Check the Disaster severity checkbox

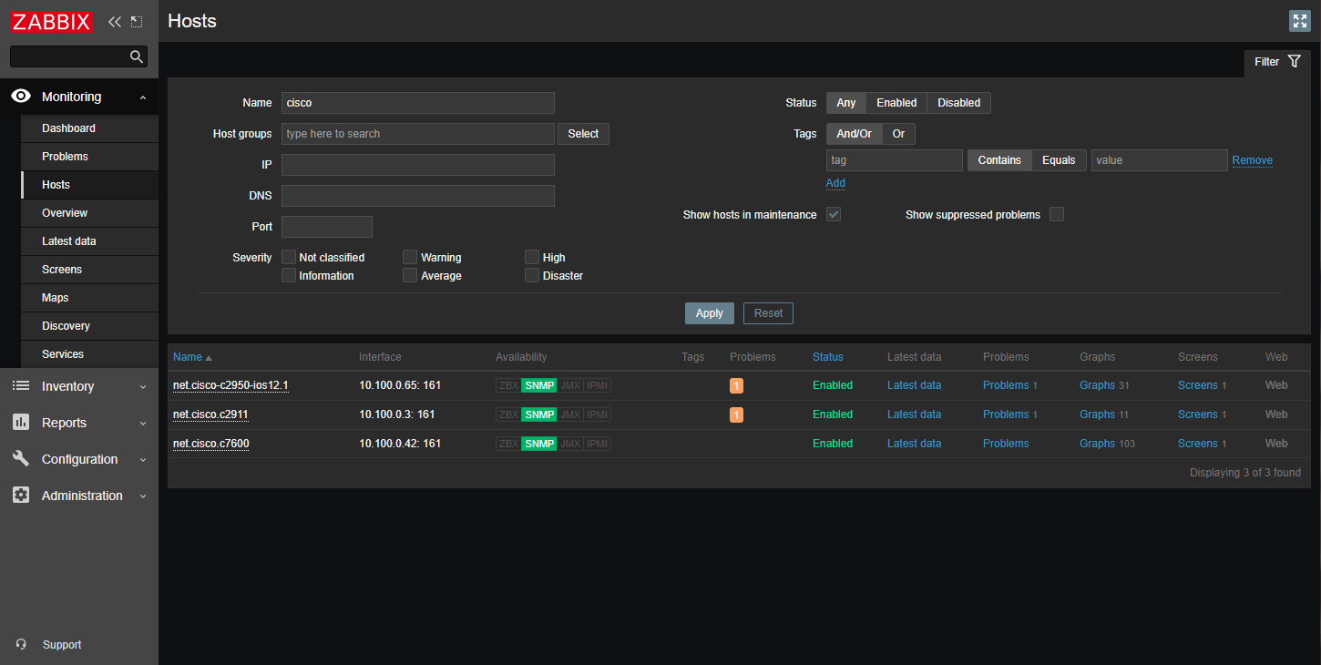(x=531, y=275)
